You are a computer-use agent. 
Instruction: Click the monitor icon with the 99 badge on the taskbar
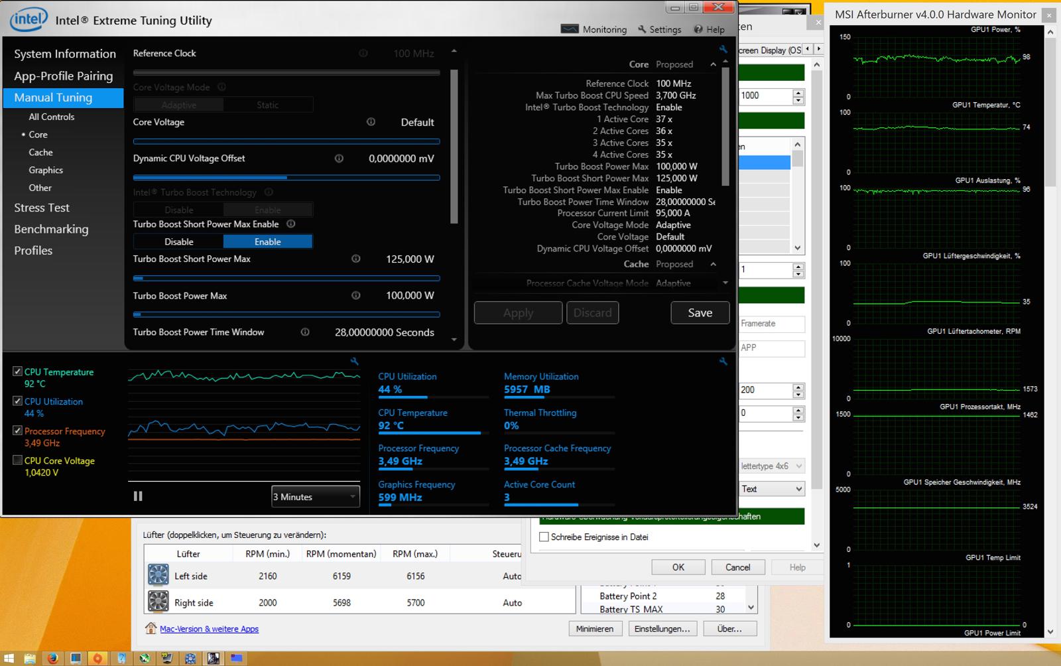pyautogui.click(x=167, y=658)
